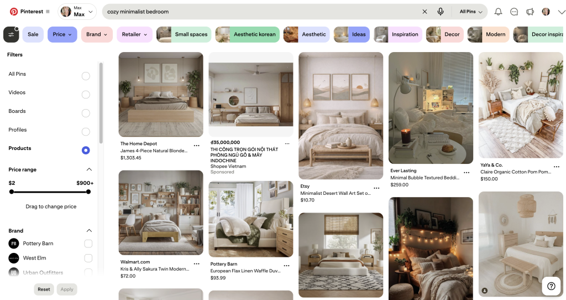Click the Reset filters button

tap(44, 289)
